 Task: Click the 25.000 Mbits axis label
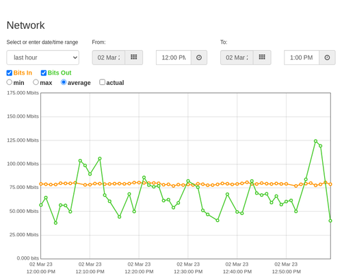(x=24, y=235)
